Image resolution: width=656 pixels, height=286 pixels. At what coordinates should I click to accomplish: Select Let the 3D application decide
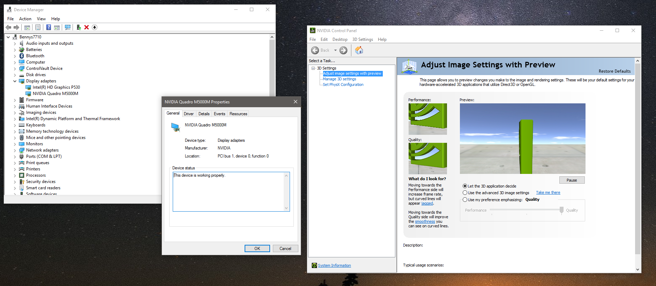tap(465, 186)
